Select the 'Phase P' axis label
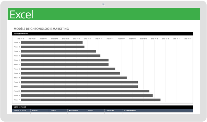The image size is (207, 122). click(17, 100)
